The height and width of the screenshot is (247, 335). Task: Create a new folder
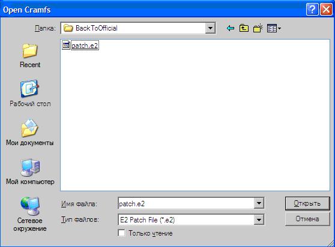coord(258,28)
